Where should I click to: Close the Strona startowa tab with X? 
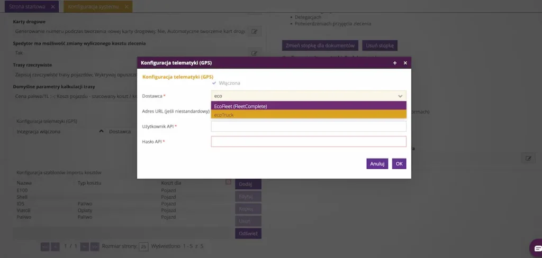(52, 6)
